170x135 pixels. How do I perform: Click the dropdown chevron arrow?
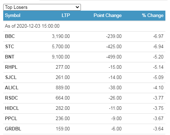(x=77, y=7)
